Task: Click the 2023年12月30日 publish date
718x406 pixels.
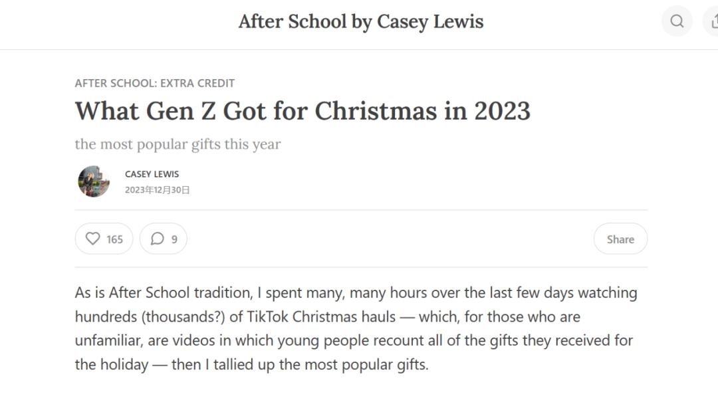Action: point(157,190)
